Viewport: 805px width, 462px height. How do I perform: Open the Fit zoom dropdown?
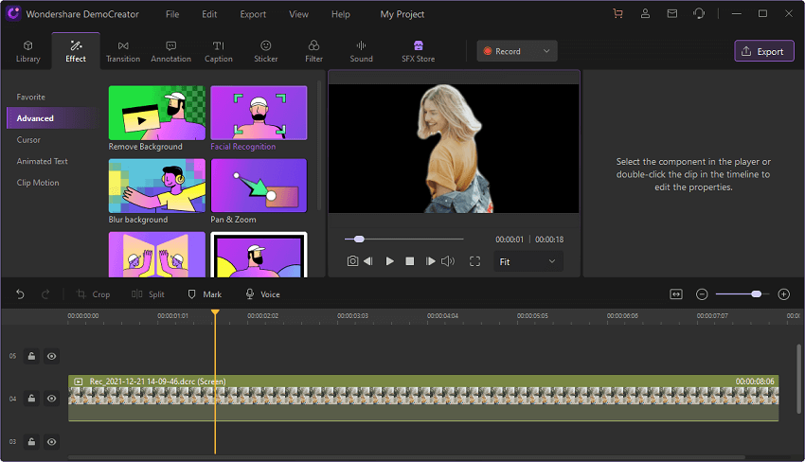pos(528,261)
